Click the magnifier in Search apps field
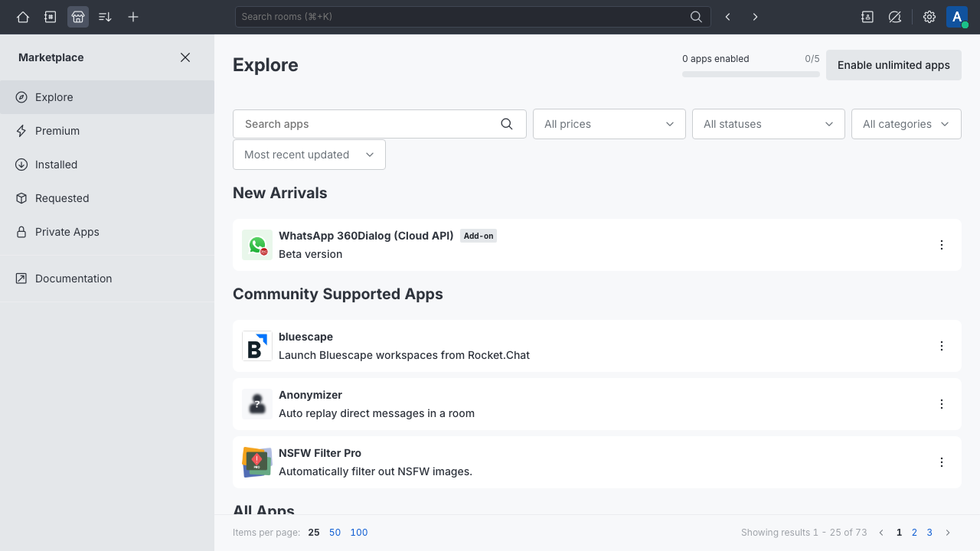Image resolution: width=980 pixels, height=551 pixels. click(507, 124)
